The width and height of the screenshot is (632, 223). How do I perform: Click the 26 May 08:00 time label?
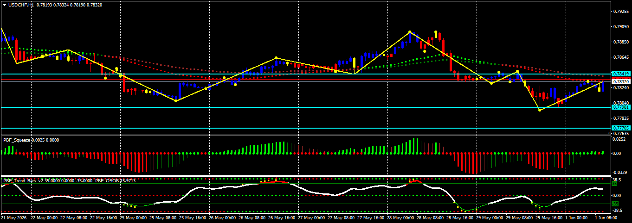coord(252,217)
